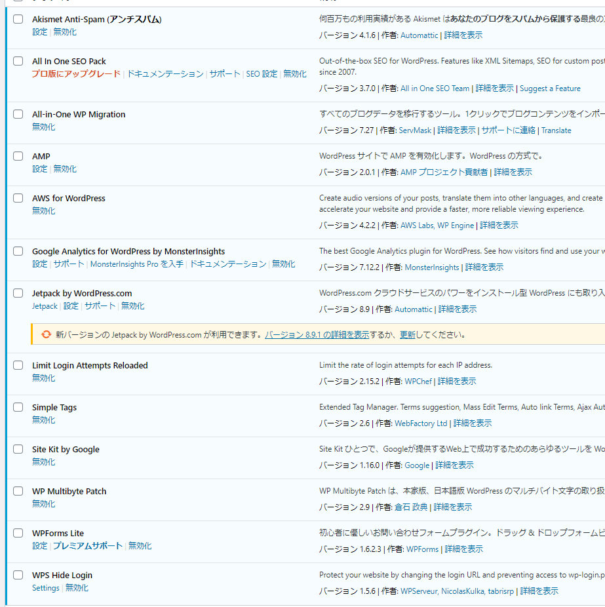The image size is (605, 607).
Task: Open ServMask author link
Action: 415,130
